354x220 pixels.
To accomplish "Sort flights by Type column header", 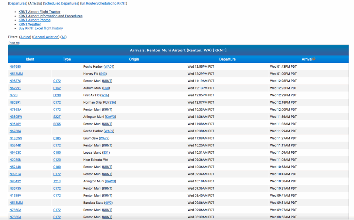I will point(67,59).
